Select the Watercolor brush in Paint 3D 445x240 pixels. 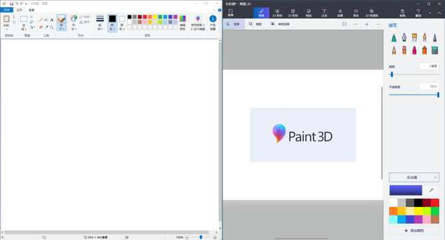pos(424,37)
